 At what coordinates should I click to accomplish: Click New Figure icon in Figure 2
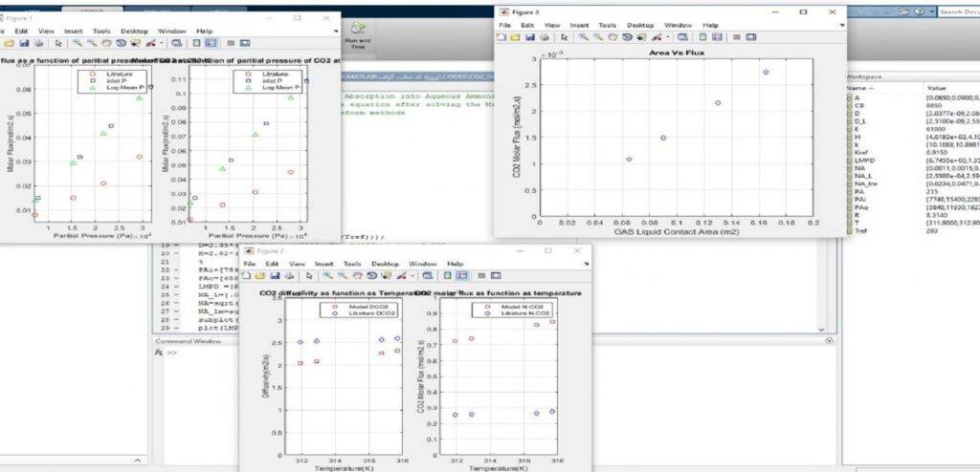click(x=246, y=275)
